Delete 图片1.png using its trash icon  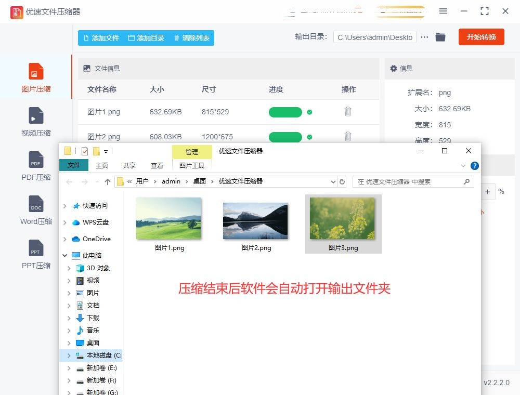[347, 111]
